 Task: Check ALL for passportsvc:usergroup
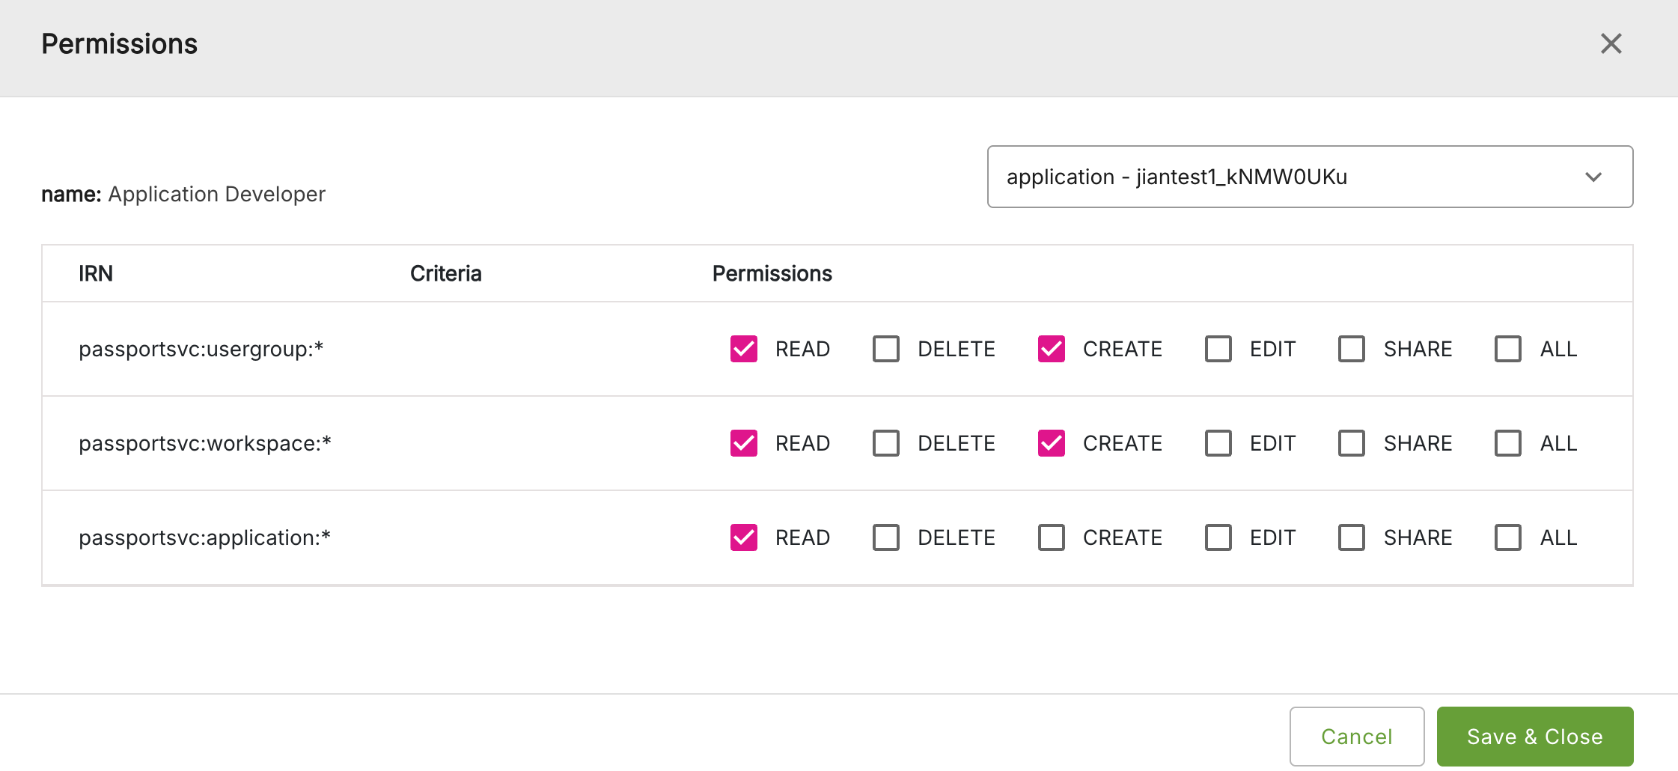[x=1507, y=349]
